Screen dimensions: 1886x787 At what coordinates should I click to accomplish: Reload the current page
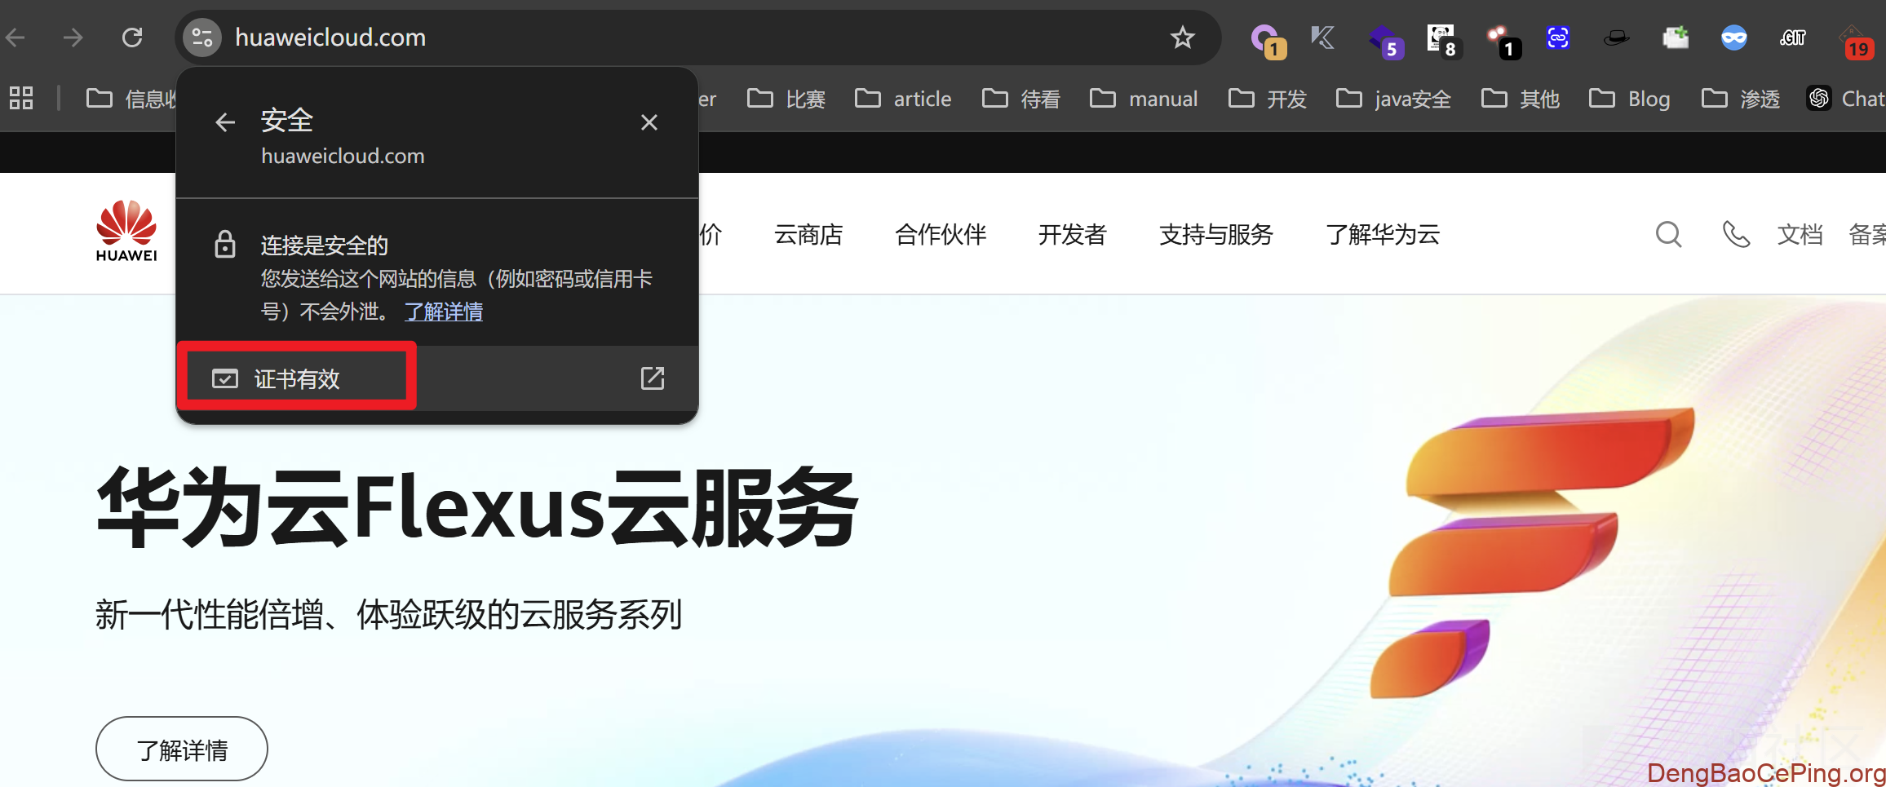click(x=132, y=38)
